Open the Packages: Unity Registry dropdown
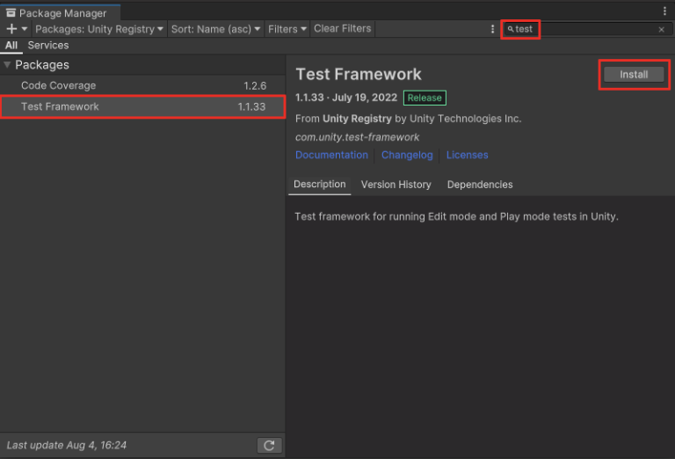This screenshot has height=459, width=675. click(99, 29)
